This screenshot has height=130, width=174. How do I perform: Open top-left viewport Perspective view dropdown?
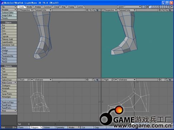tap(26, 10)
